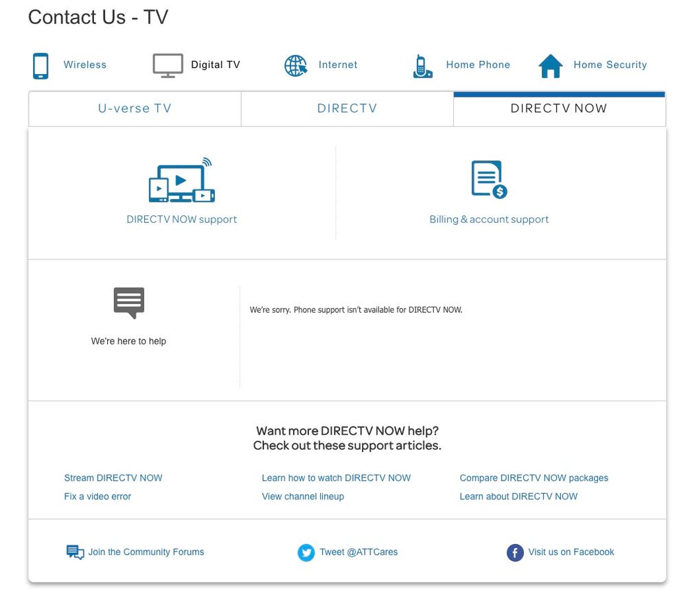Open Learn how to watch DIRECTV NOW
Image resolution: width=686 pixels, height=592 pixels.
pos(336,477)
